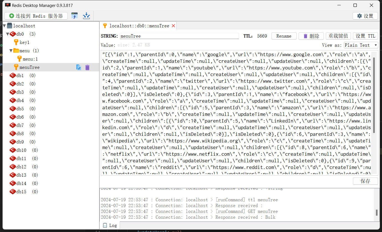Select the menu:1 key icon

(x=19, y=59)
